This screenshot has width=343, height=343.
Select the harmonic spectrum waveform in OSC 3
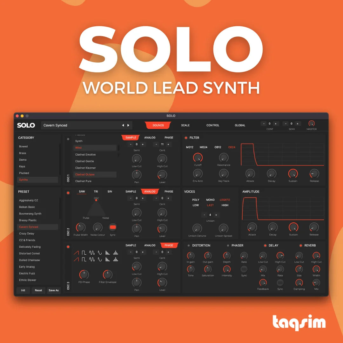(116, 252)
